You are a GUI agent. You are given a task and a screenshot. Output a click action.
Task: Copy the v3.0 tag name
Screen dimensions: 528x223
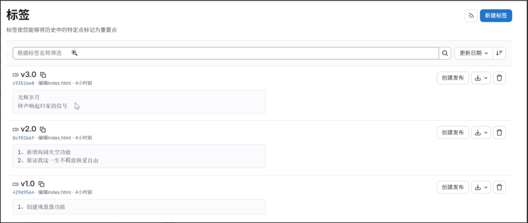tap(43, 75)
